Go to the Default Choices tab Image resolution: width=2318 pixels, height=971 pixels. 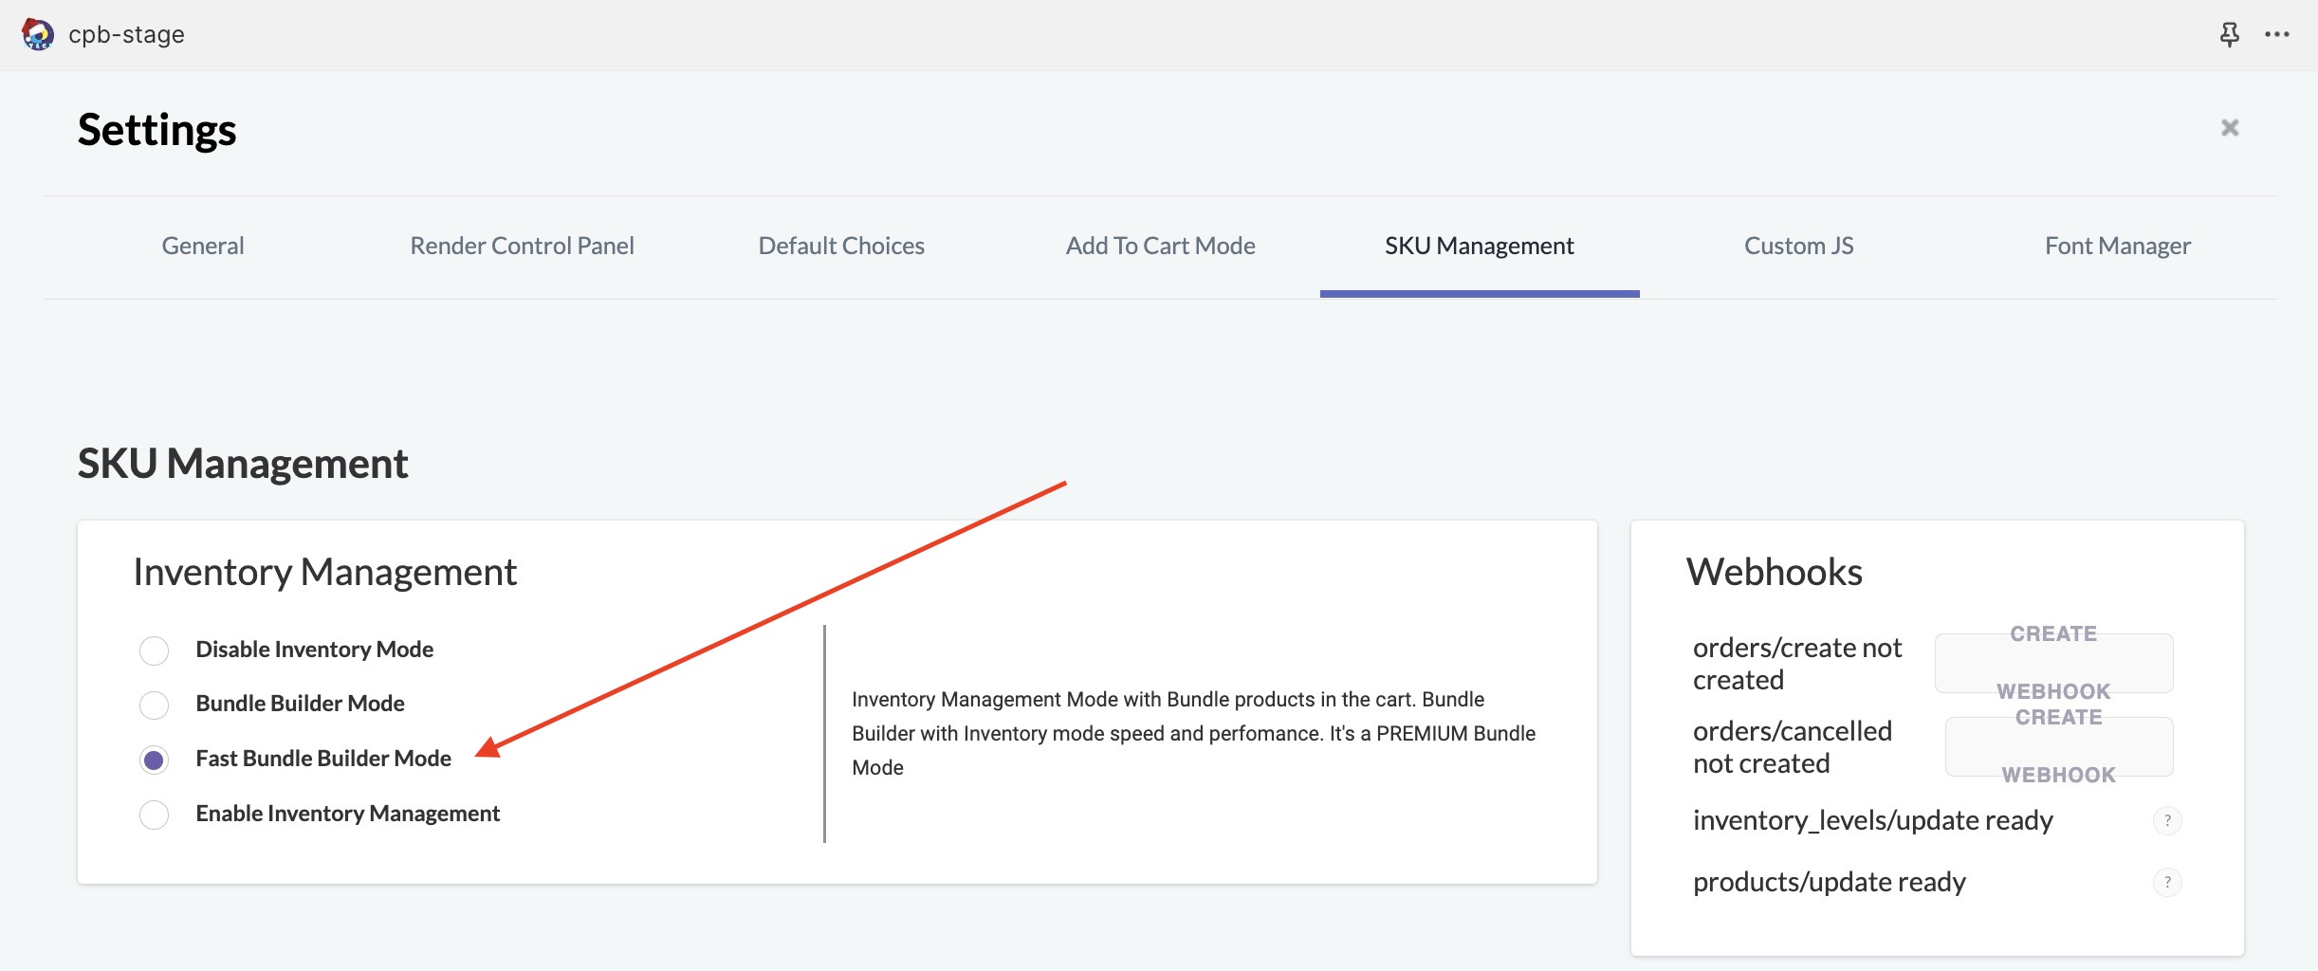click(x=841, y=247)
